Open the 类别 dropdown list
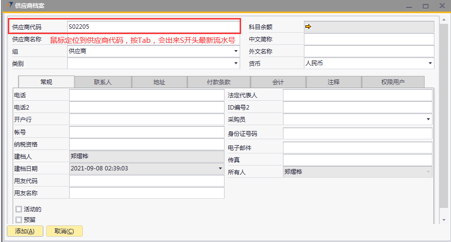This screenshot has width=451, height=242. (x=236, y=63)
